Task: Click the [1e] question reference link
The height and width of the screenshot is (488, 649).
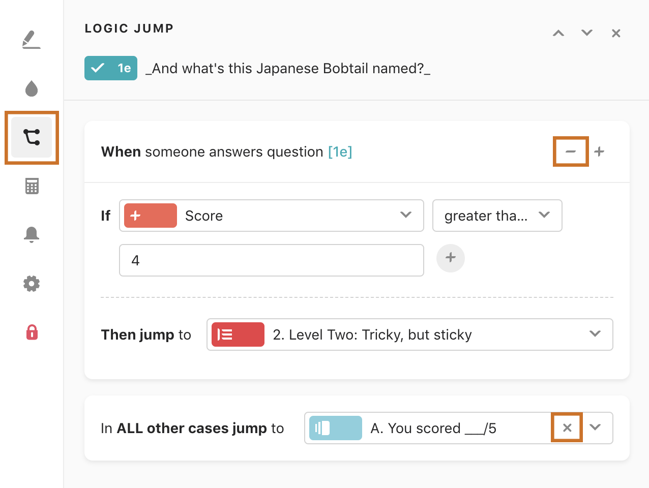Action: click(340, 151)
